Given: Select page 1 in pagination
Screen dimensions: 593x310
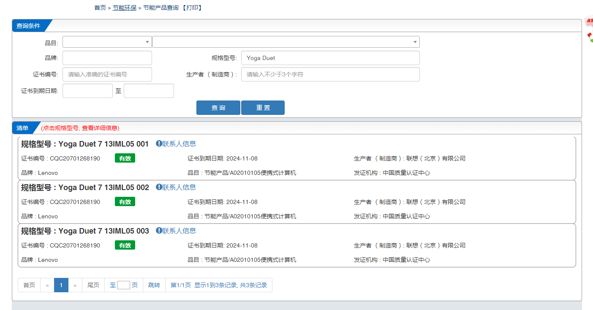Looking at the screenshot, I should pos(61,285).
